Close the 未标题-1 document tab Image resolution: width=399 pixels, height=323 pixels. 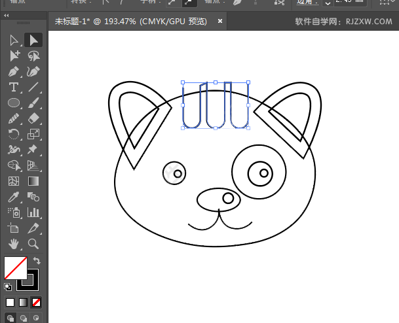[x=220, y=22]
